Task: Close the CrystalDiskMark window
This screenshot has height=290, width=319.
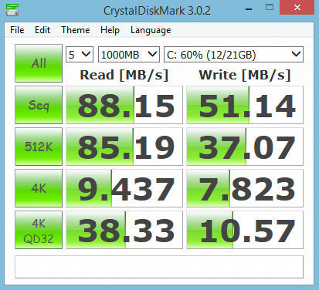Action: 297,8
